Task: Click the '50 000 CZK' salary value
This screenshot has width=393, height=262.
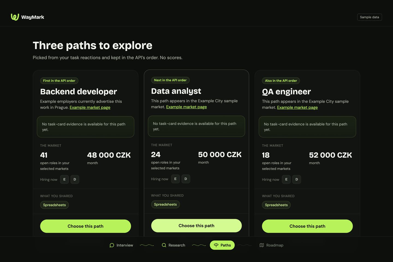Action: click(220, 154)
